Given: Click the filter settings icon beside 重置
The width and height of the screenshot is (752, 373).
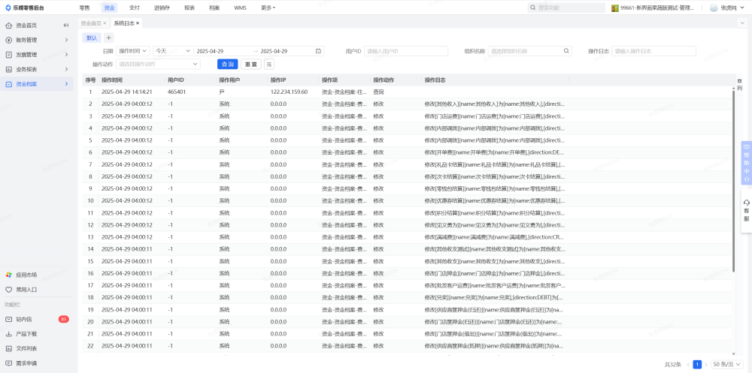Looking at the screenshot, I should [268, 65].
